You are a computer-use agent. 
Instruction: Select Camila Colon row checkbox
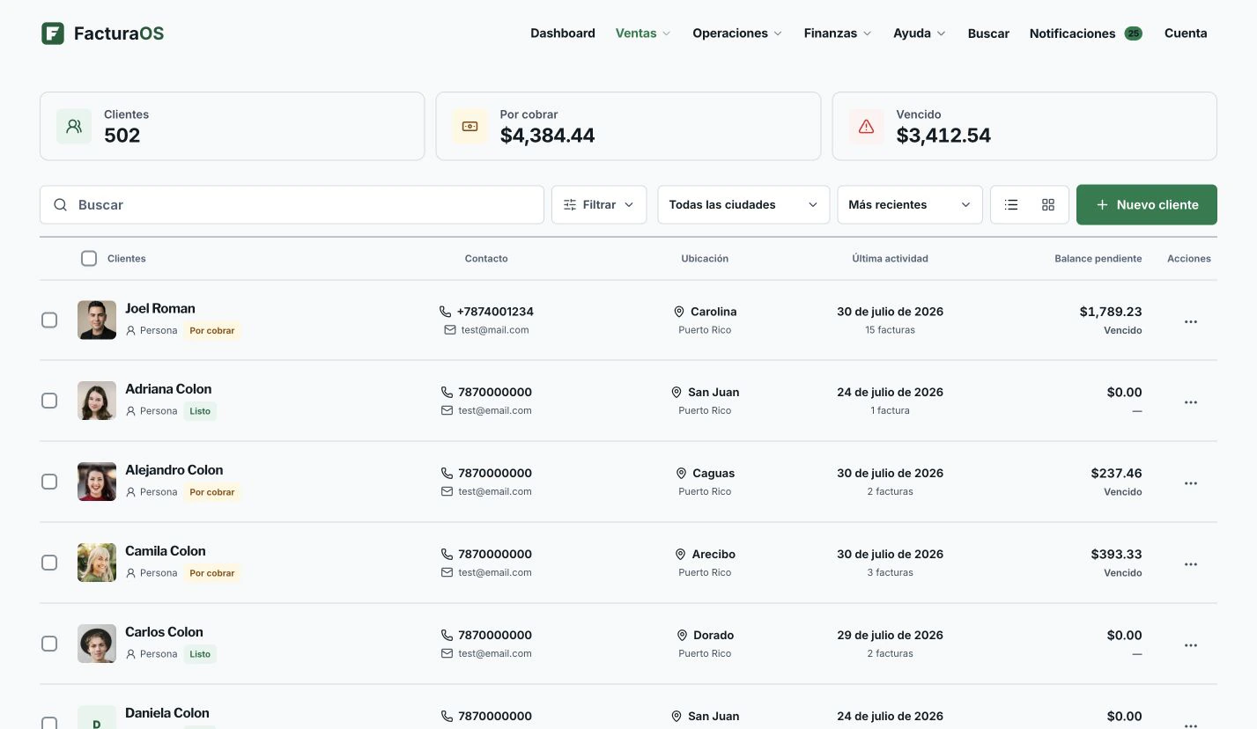click(x=49, y=563)
